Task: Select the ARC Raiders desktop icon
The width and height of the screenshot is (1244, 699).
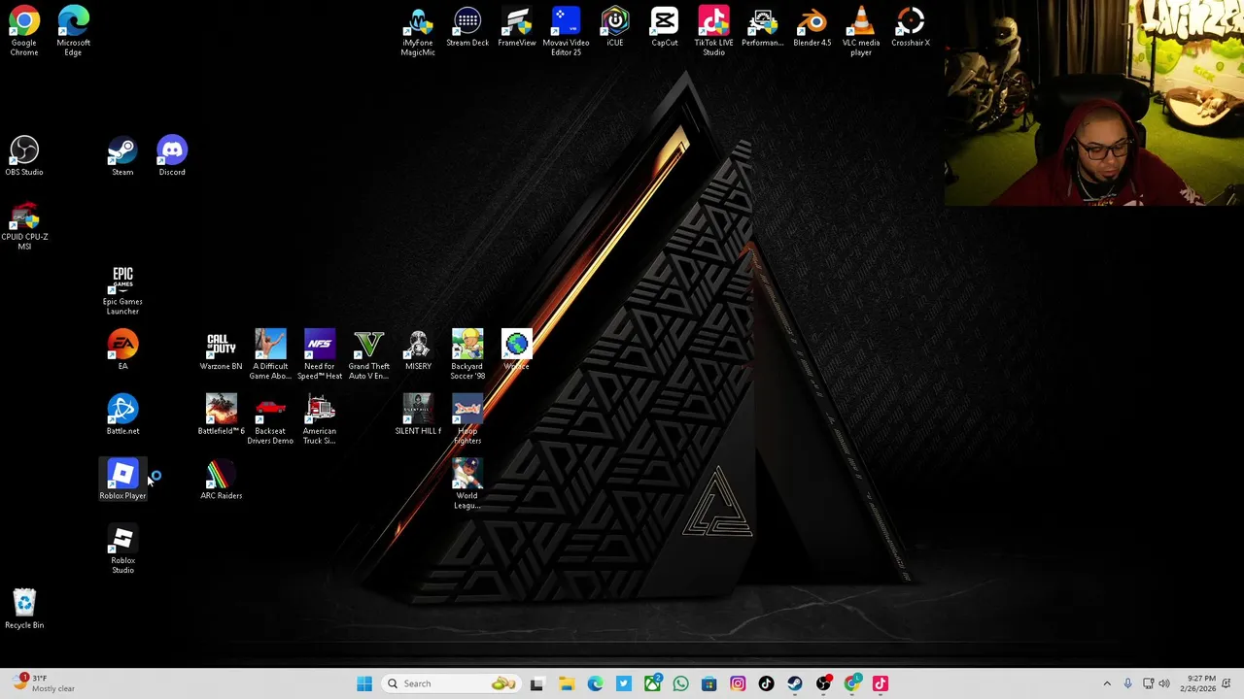Action: pyautogui.click(x=221, y=480)
